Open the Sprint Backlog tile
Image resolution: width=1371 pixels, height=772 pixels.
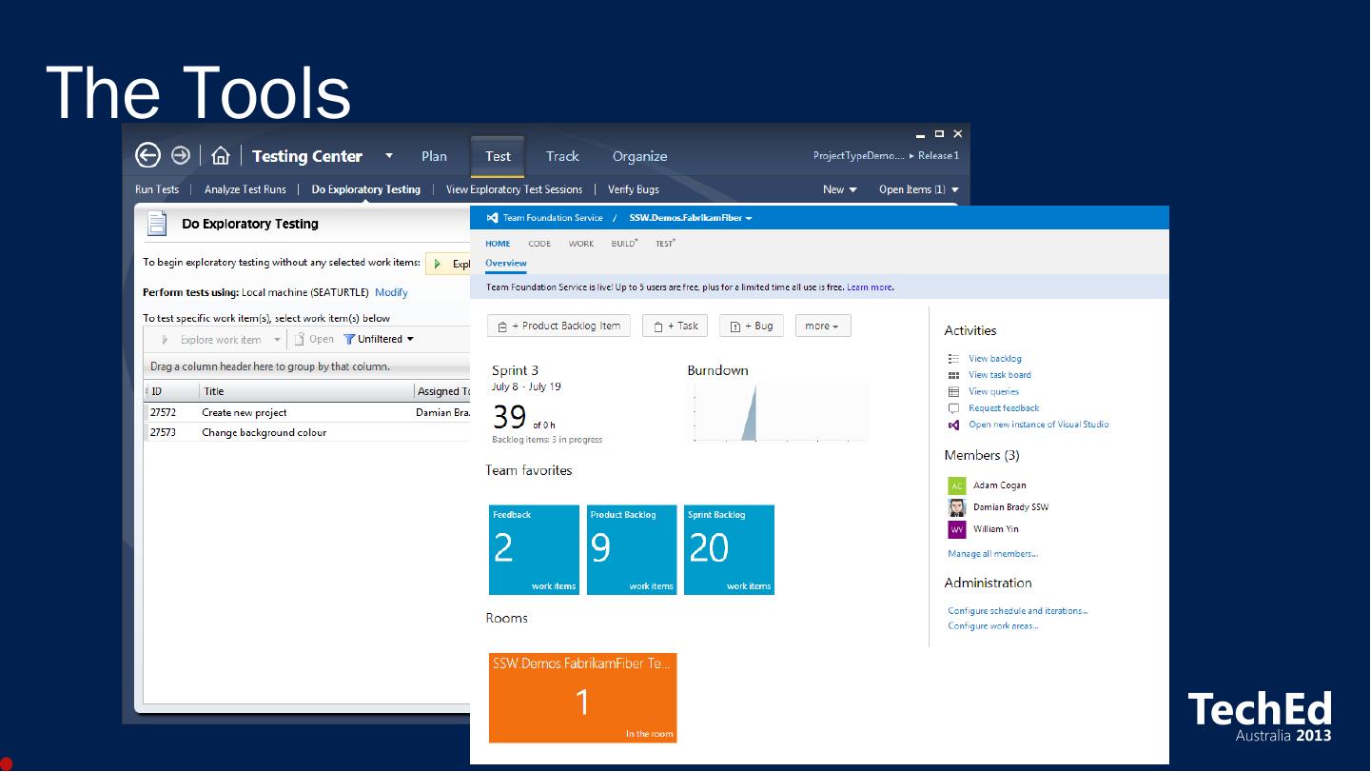[x=729, y=550]
